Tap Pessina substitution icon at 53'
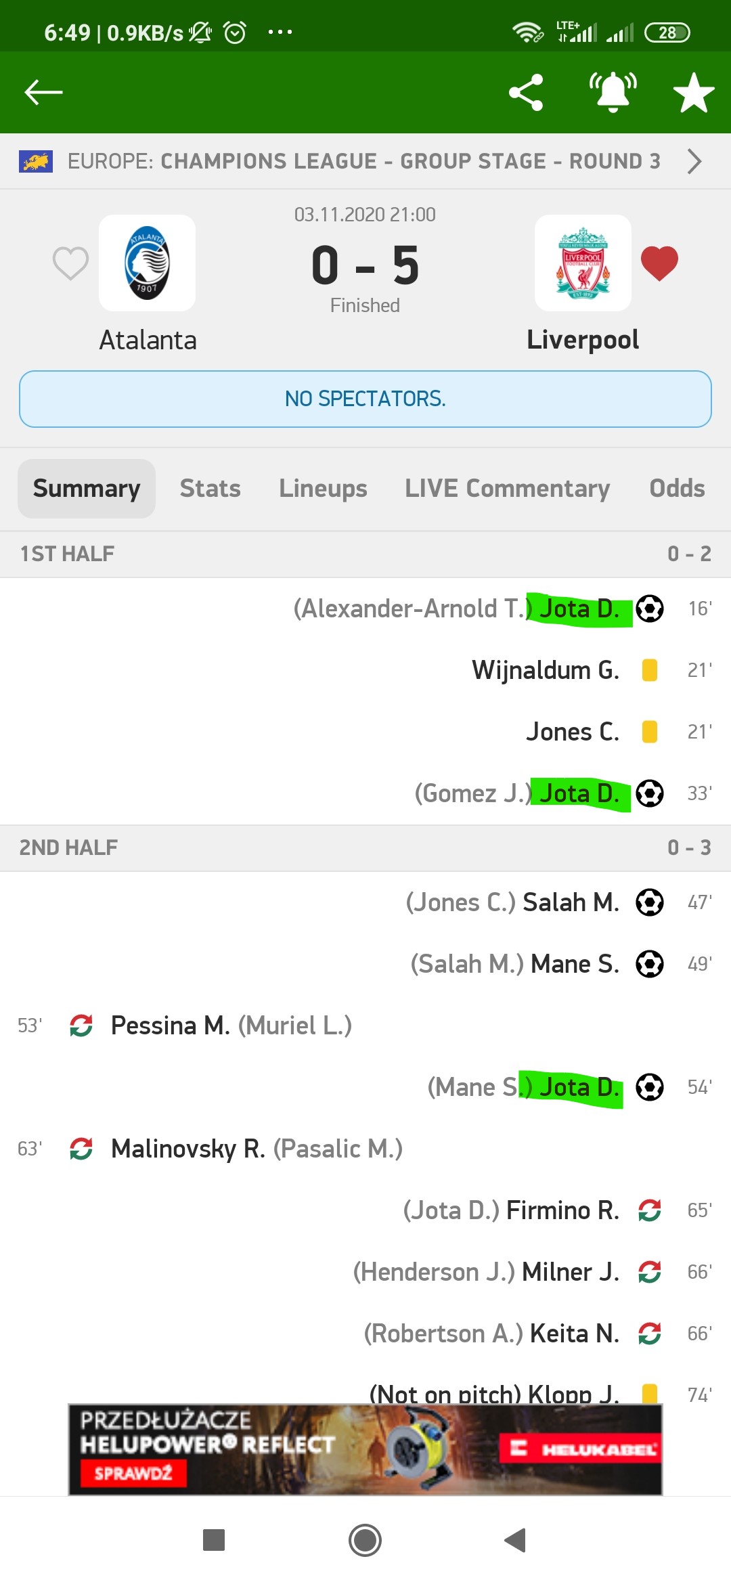This screenshot has width=731, height=1584. (x=81, y=1026)
